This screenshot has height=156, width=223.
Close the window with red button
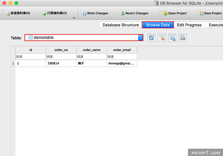click(x=4, y=3)
